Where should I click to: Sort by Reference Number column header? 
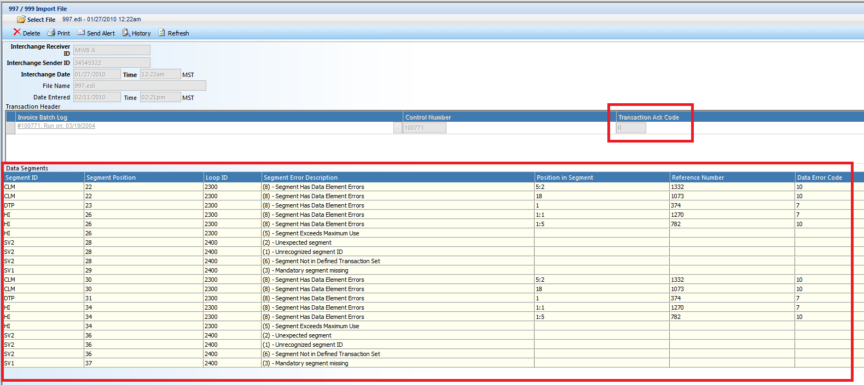[733, 177]
